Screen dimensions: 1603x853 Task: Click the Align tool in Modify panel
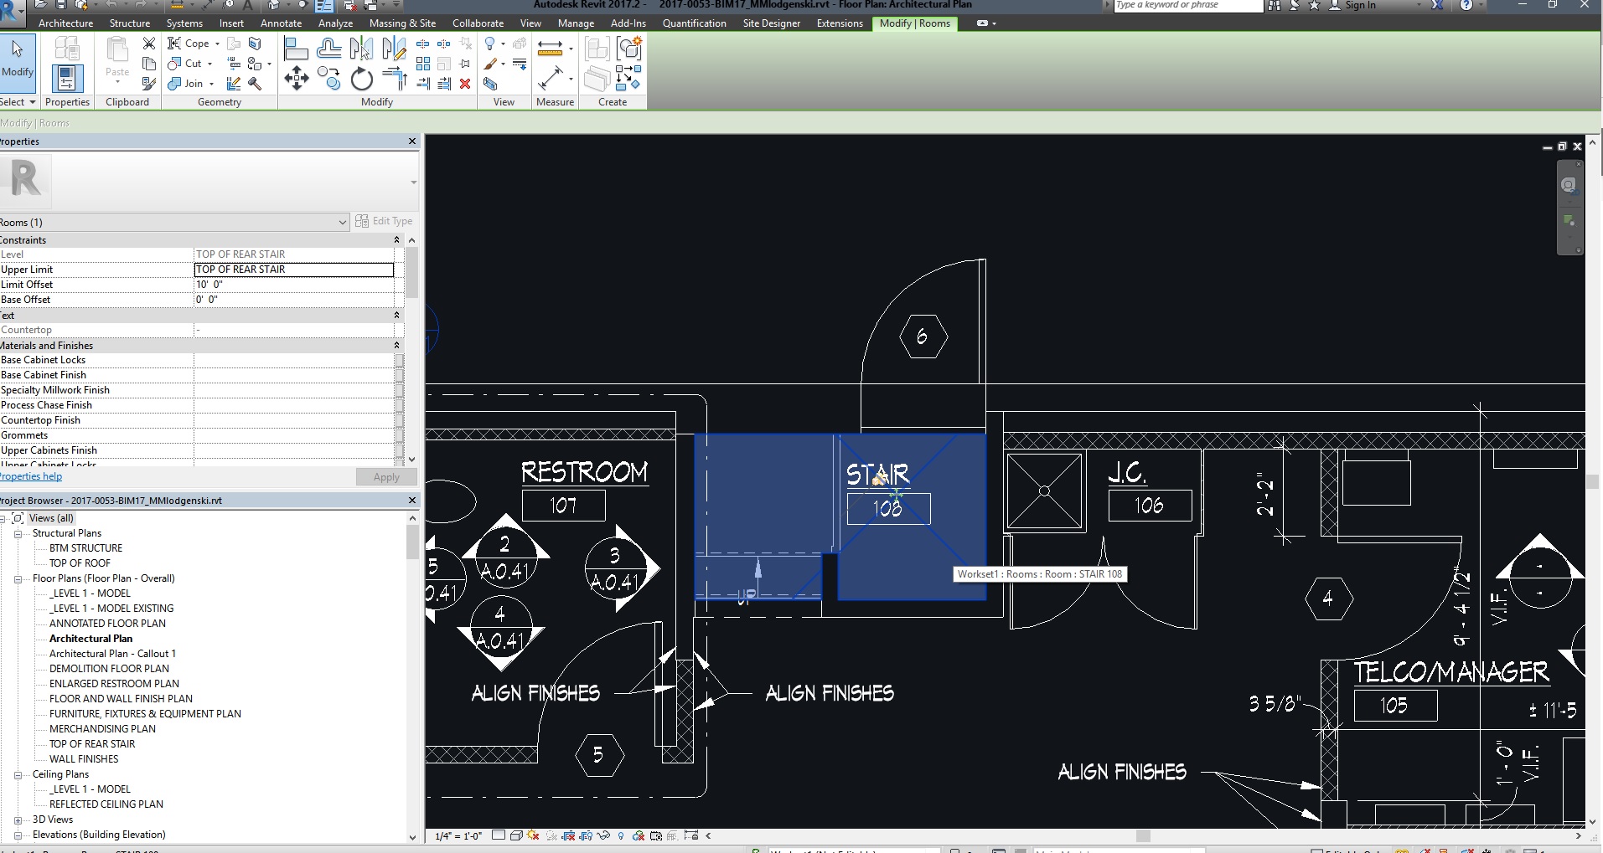296,49
